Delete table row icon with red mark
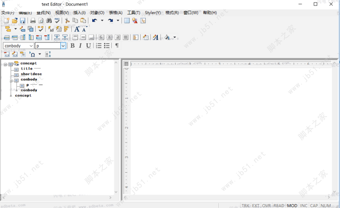This screenshot has width=340, height=208. [x=39, y=37]
